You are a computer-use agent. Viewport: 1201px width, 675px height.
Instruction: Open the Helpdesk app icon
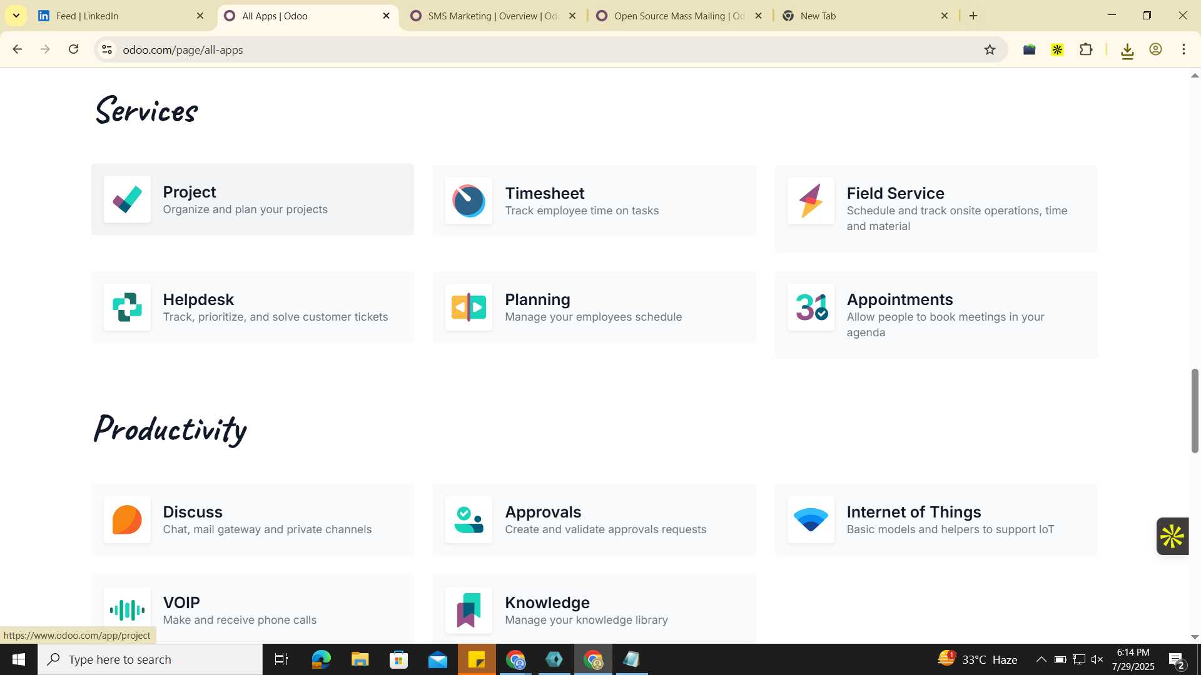[127, 307]
